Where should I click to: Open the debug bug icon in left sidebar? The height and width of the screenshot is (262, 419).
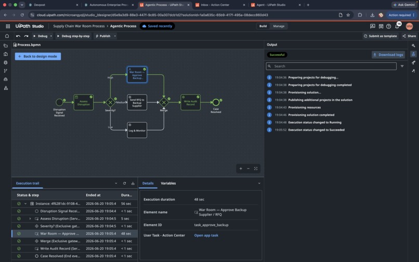[x=6, y=62]
